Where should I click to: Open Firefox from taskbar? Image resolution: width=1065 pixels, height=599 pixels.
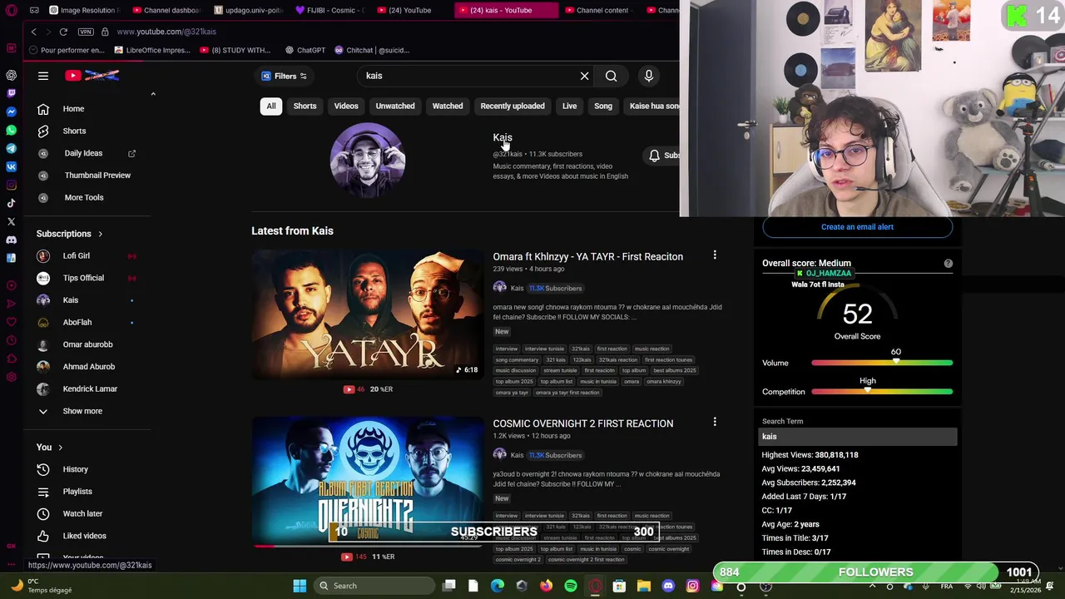point(546,586)
